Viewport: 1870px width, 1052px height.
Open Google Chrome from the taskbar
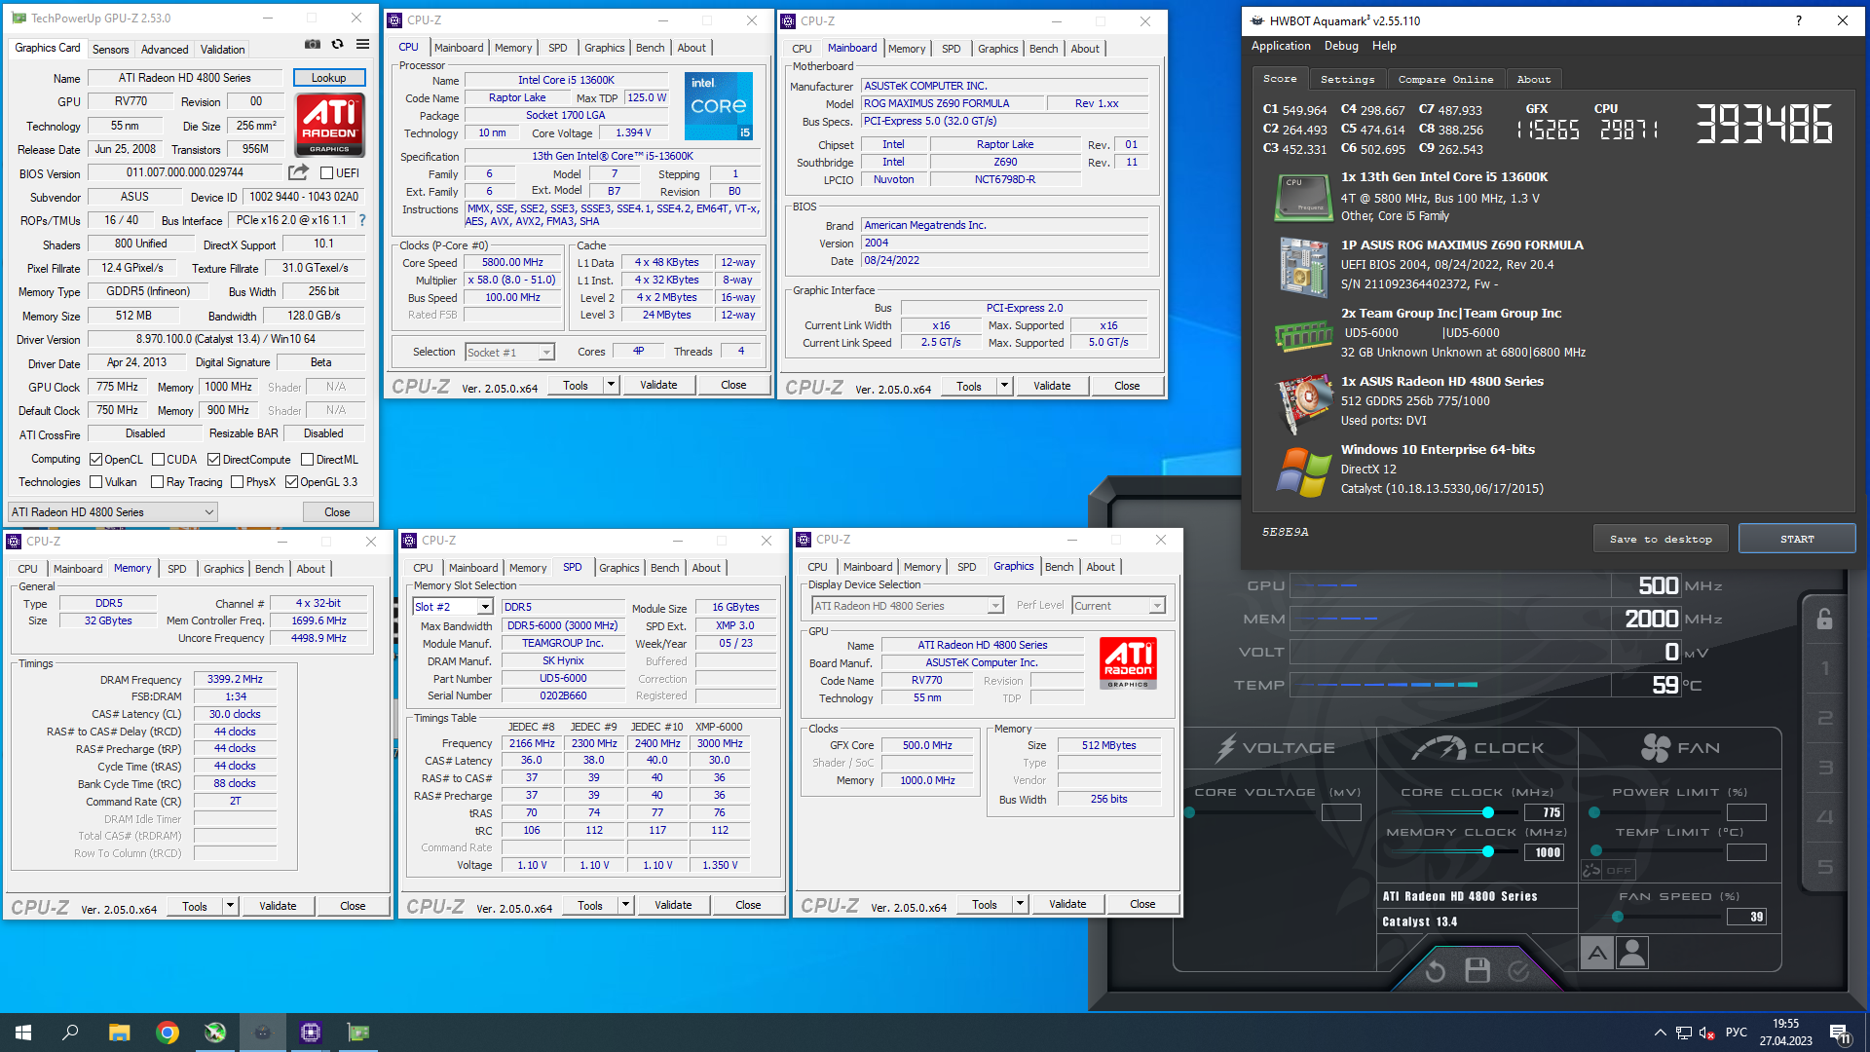tap(168, 1033)
